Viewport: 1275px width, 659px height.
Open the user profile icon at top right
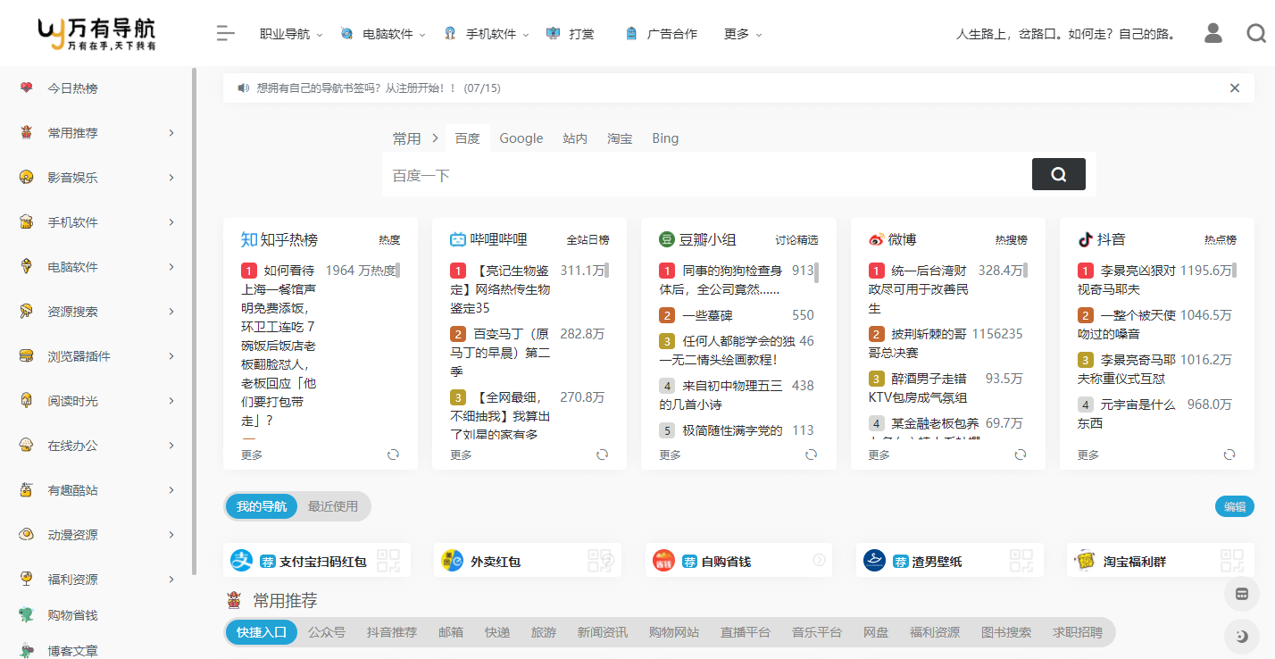(x=1212, y=33)
